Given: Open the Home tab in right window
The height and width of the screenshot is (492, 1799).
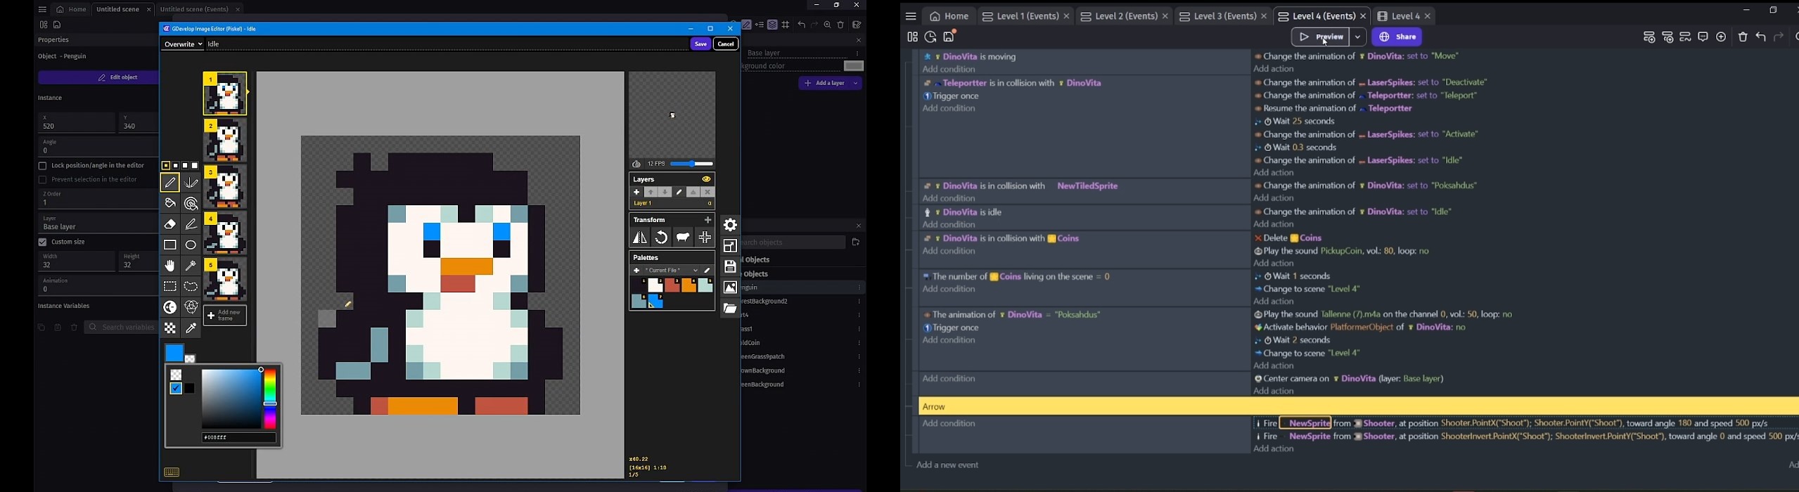Looking at the screenshot, I should pos(949,17).
